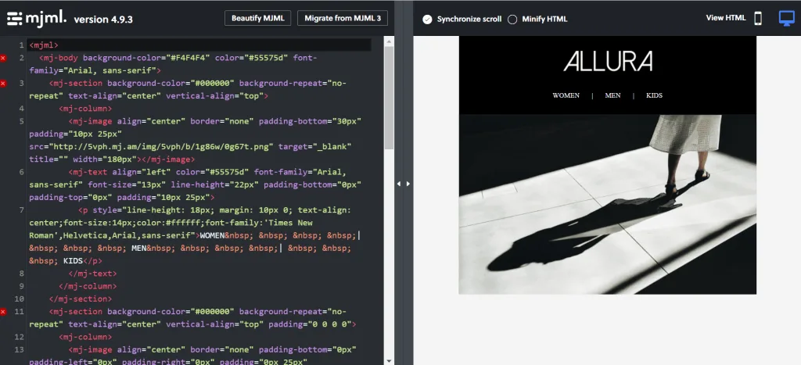Screen dimensions: 801x365
Task: Click line number 9 in gutter
Action: click(x=21, y=286)
